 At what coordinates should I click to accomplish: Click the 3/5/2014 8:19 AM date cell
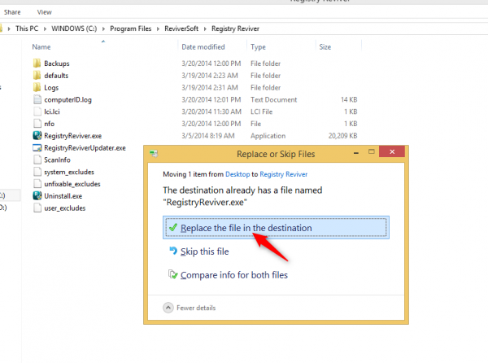(208, 136)
